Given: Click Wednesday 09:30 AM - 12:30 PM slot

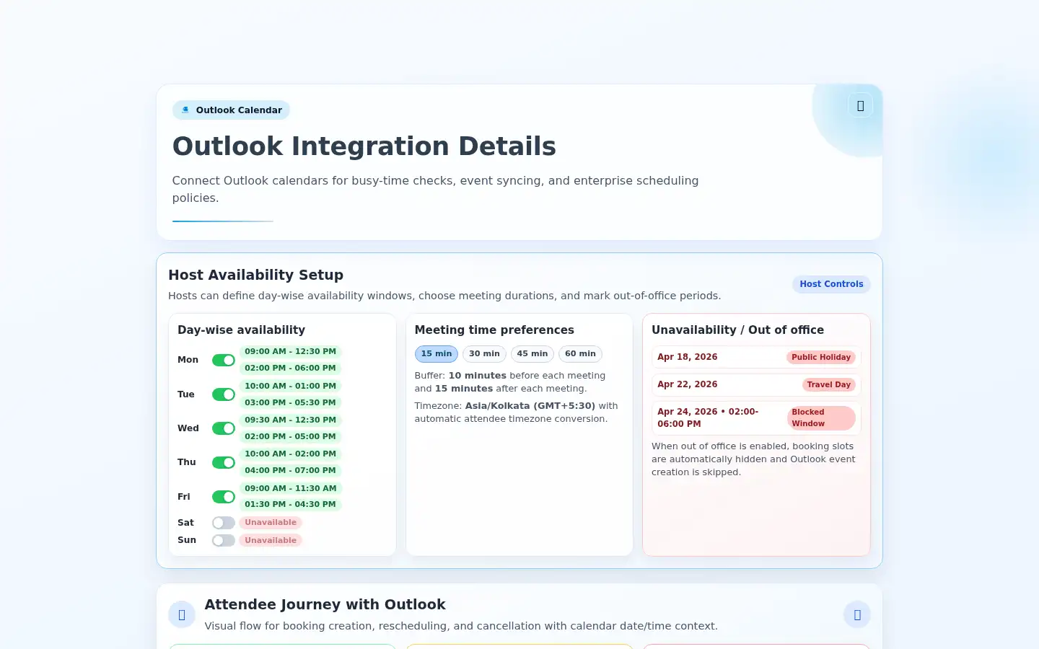Looking at the screenshot, I should pos(290,420).
